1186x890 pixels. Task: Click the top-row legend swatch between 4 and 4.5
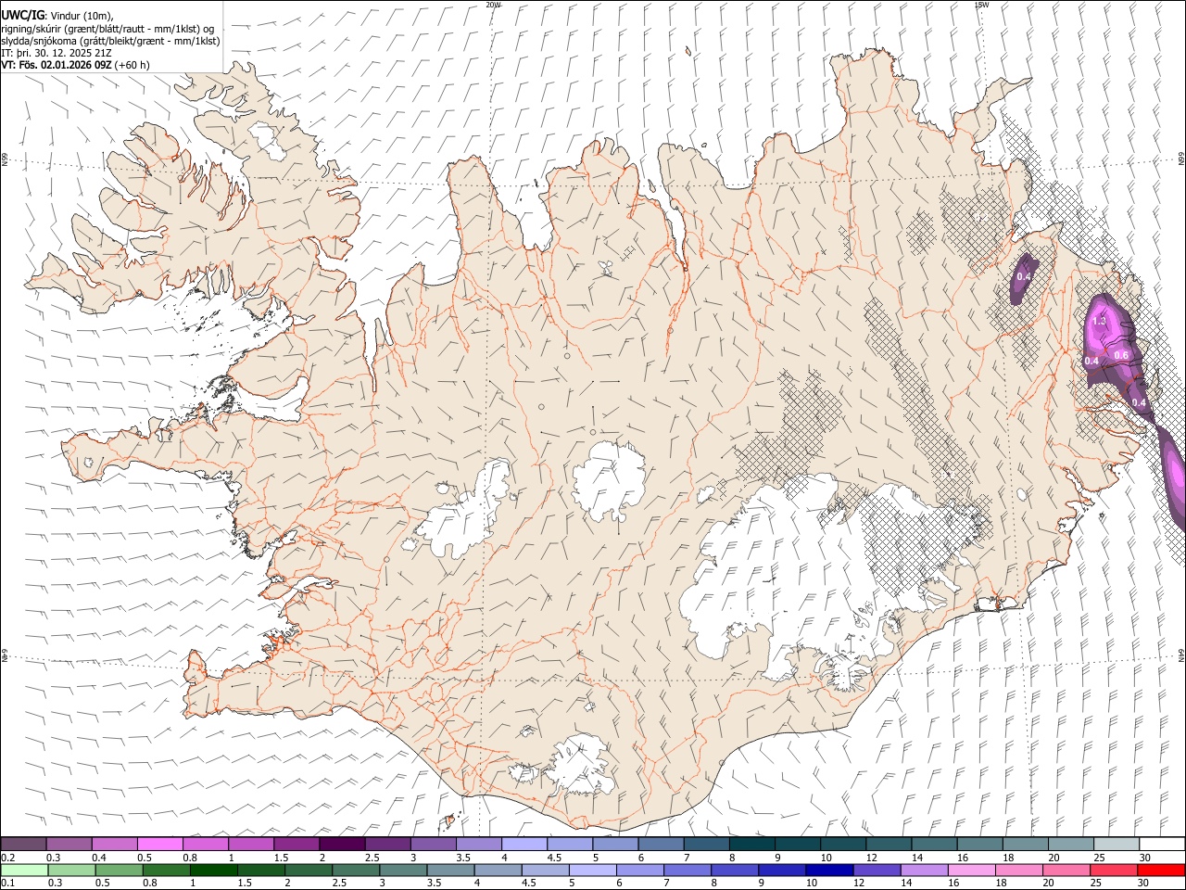click(x=524, y=844)
